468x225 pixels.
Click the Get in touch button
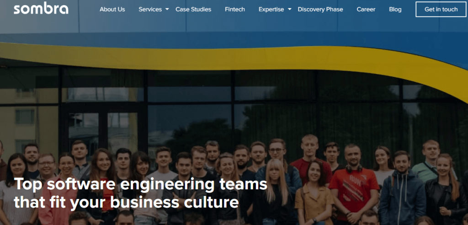pyautogui.click(x=441, y=9)
